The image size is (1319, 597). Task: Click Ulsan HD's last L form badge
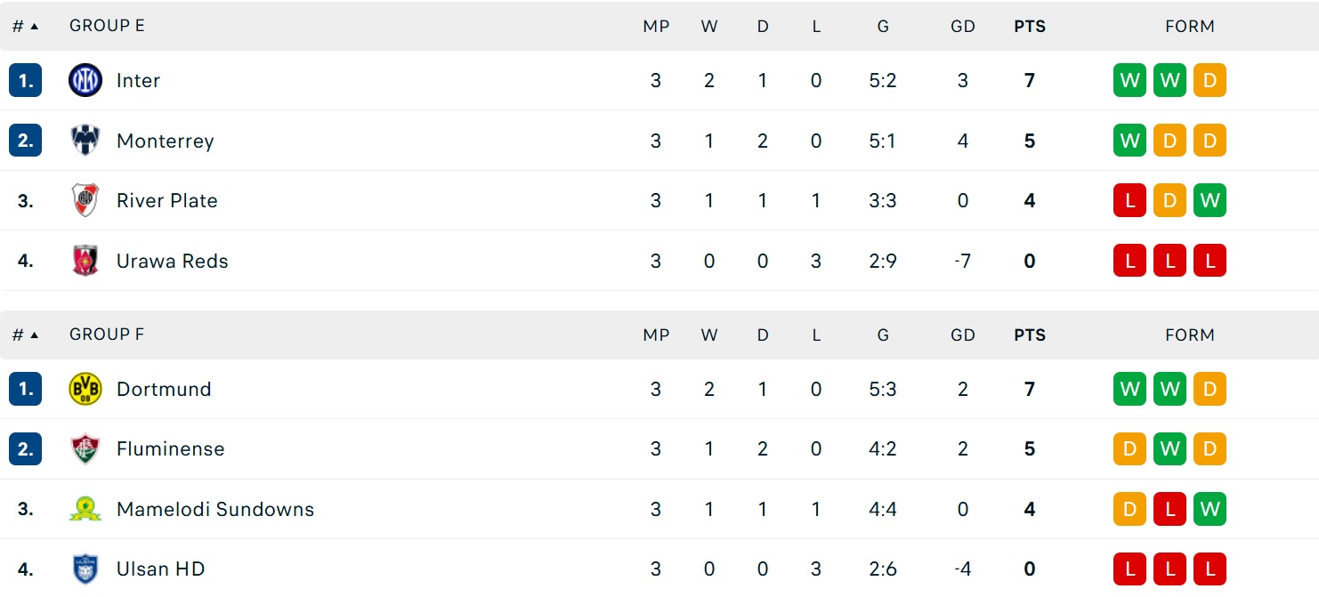point(1210,569)
